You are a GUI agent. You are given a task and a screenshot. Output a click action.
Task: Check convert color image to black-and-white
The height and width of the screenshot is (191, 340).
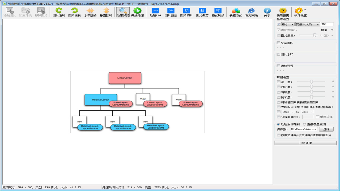coord(278,102)
